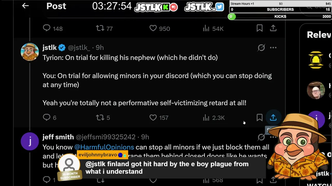Viewport: 332px width, 186px height.
Task: Open jeff smith's purple avatar
Action: [x=30, y=141]
